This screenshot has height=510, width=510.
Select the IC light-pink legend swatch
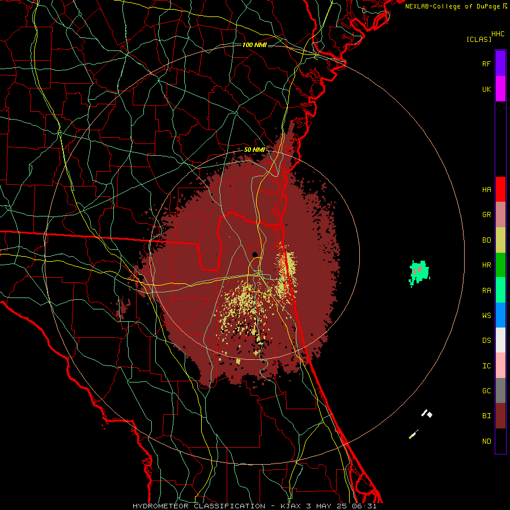pyautogui.click(x=500, y=365)
